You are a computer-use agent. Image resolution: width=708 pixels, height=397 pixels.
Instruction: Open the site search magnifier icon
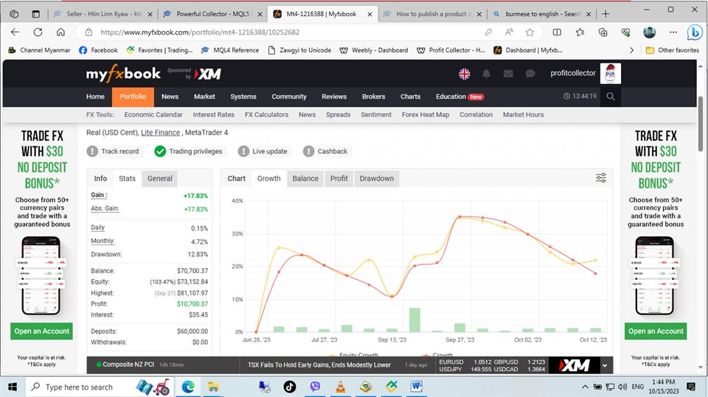(x=611, y=96)
